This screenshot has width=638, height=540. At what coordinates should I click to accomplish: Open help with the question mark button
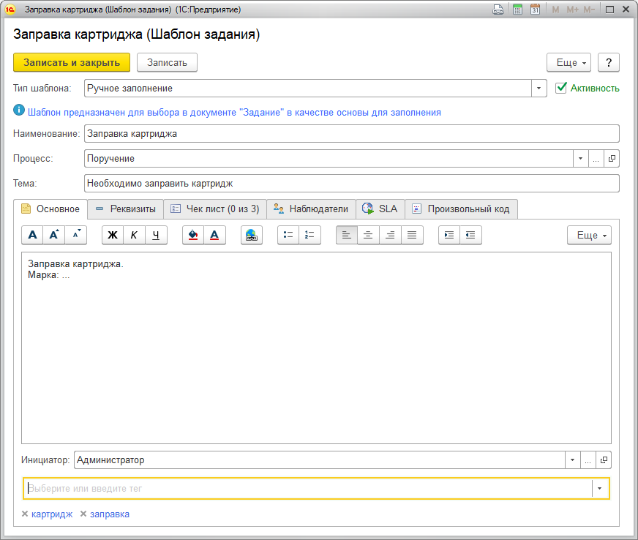(609, 63)
